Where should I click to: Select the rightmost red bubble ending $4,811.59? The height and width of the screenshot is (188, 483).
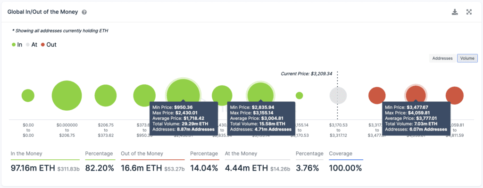[x=454, y=96]
